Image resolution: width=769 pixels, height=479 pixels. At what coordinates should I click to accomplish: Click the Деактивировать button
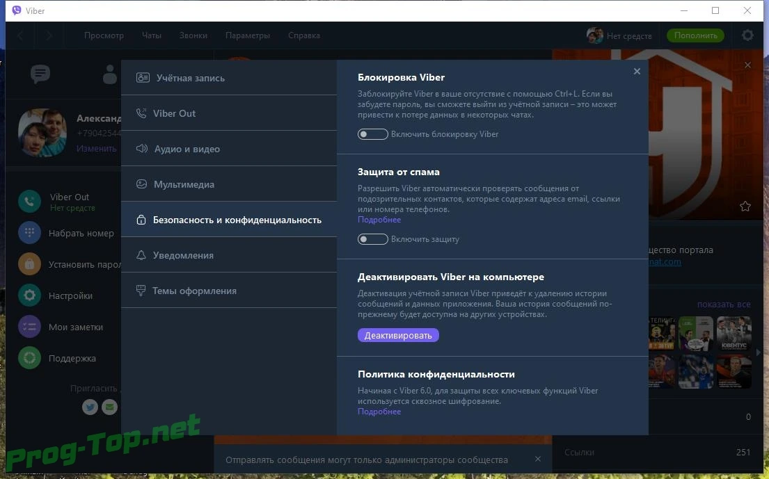pyautogui.click(x=398, y=335)
